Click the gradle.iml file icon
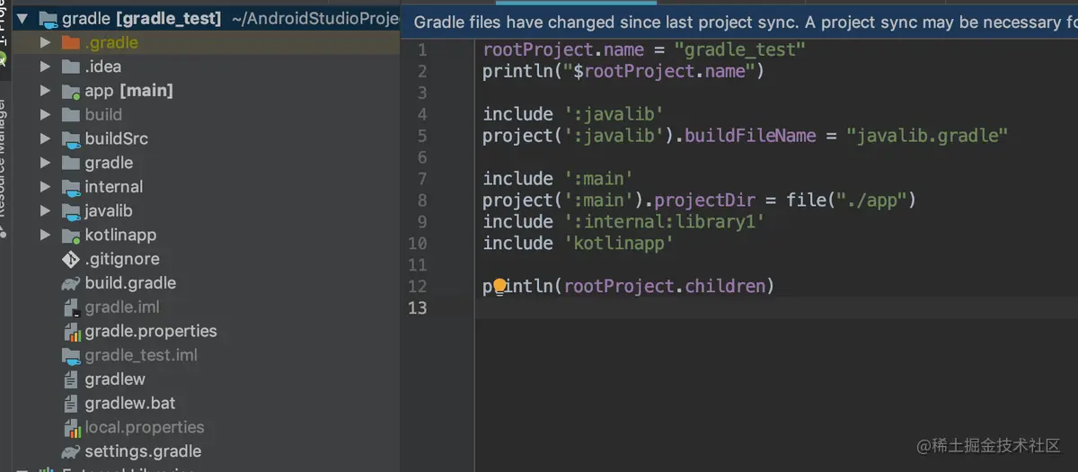This screenshot has width=1078, height=472. point(71,307)
